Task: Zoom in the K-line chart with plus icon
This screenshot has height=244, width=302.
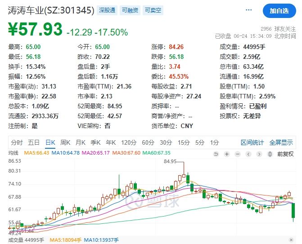Action: 227,154
